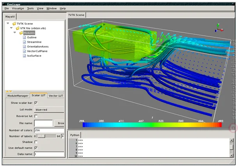Viewport: 238px width, 168px height.
Task: Select the Streamline tree item
Action: [34, 42]
